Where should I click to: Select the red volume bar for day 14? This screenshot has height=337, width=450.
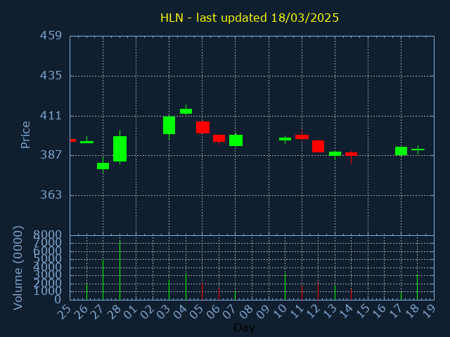click(x=351, y=295)
